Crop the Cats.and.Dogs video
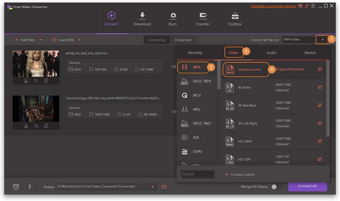Viewport: 340px width, 201px height. pos(36,126)
